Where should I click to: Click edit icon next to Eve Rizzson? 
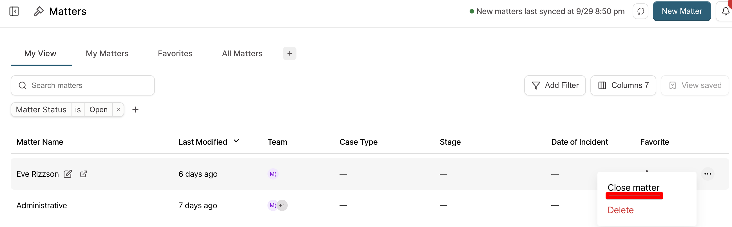click(68, 174)
